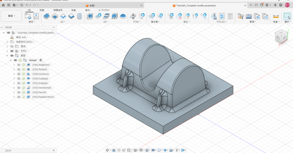Screen dimensions: 293x153
Task: Expand the モデル tree node
Action: click(7, 51)
